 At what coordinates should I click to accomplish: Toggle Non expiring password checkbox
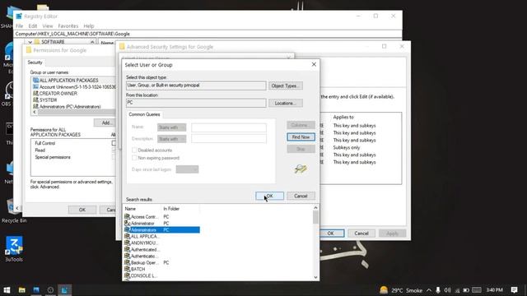tap(134, 158)
